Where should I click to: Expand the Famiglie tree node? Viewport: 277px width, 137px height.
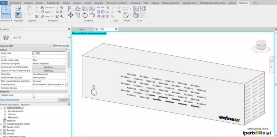tap(1, 130)
